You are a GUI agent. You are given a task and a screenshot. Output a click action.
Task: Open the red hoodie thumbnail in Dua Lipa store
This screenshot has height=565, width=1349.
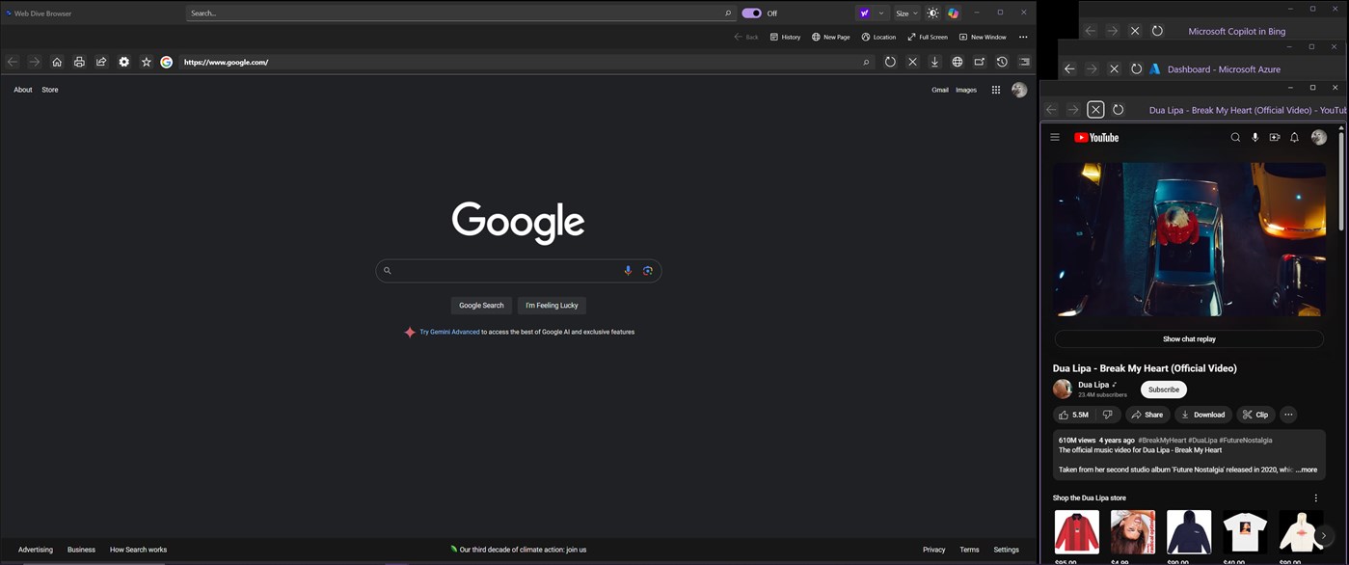(x=1076, y=531)
